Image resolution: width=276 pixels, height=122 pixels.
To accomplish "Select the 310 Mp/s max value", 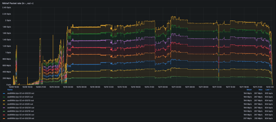I will point(258,119).
